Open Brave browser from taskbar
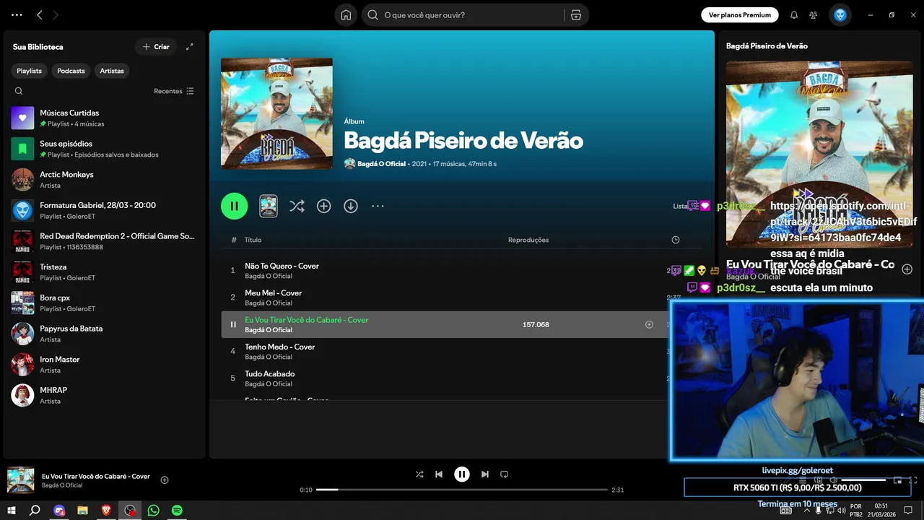 point(106,510)
